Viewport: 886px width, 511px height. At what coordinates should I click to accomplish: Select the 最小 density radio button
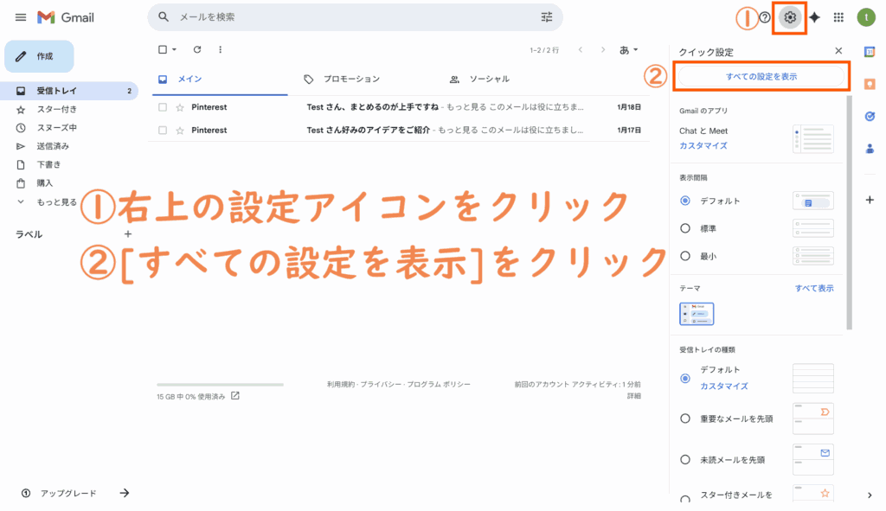[685, 256]
